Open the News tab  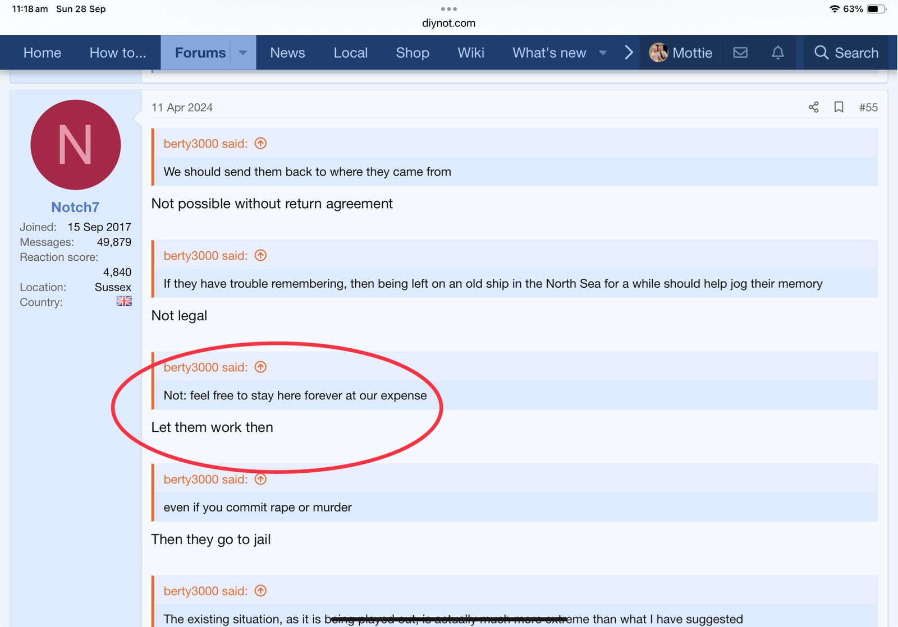tap(287, 53)
